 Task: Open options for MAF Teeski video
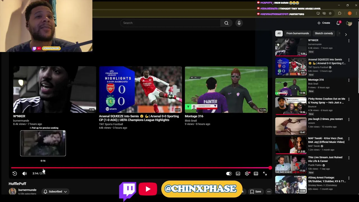(x=349, y=139)
